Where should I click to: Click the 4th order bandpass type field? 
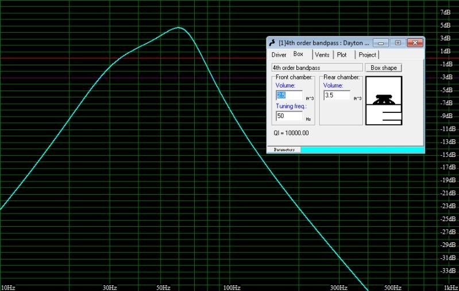(317, 68)
